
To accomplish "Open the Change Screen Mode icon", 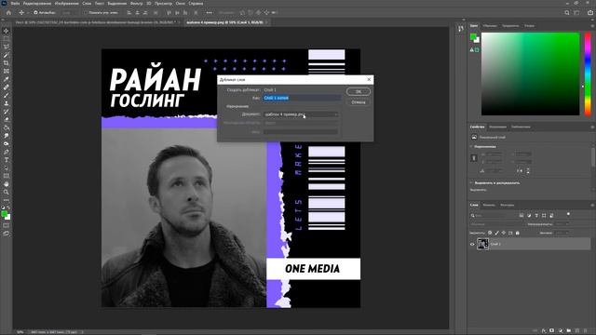I will click(x=7, y=234).
